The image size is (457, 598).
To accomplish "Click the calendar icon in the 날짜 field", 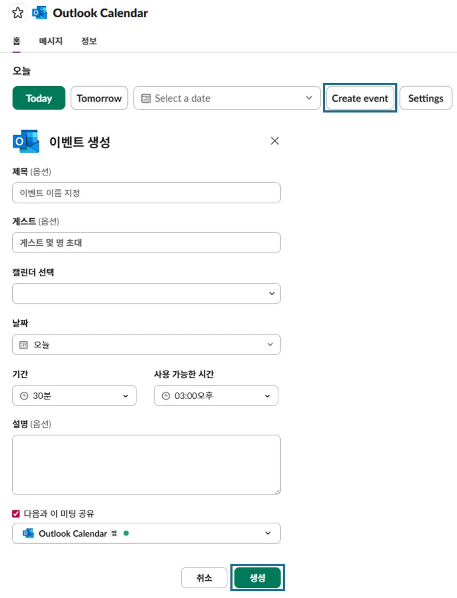I will pyautogui.click(x=24, y=345).
